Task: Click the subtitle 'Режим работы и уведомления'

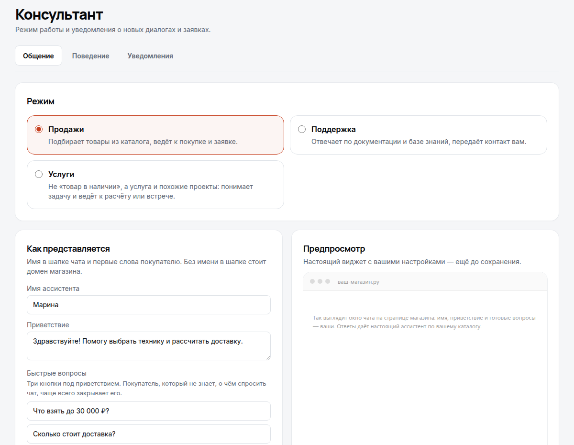Action: [113, 30]
